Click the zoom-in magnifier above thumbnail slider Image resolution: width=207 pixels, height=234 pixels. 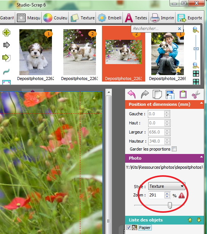point(196,30)
